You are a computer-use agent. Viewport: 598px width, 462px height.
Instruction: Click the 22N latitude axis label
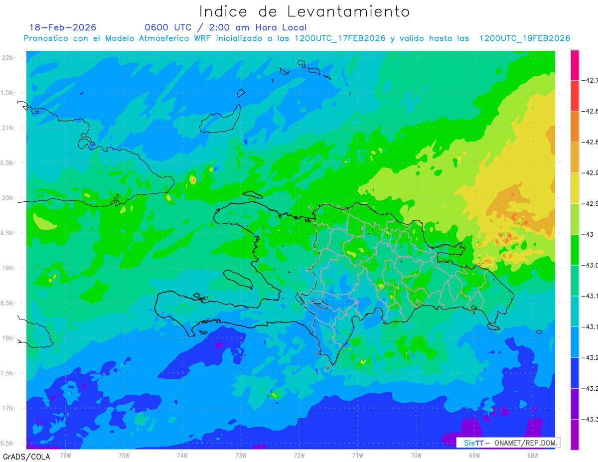tap(8, 58)
